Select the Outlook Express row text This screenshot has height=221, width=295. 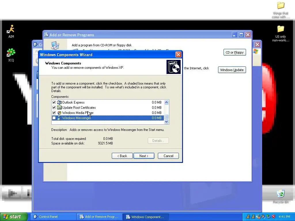[x=73, y=102]
